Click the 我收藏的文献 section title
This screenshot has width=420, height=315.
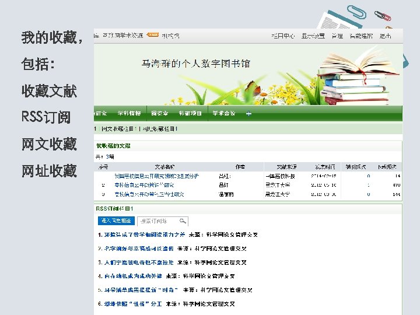tap(113, 146)
